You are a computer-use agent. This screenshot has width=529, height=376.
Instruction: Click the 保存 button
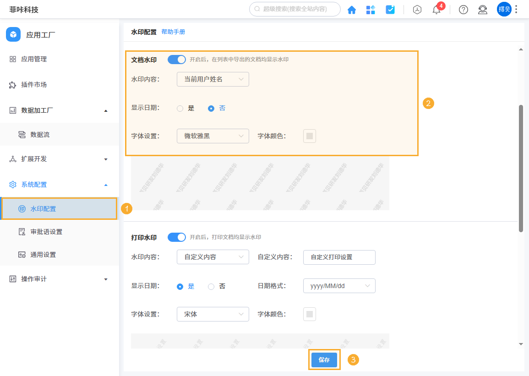[324, 360]
